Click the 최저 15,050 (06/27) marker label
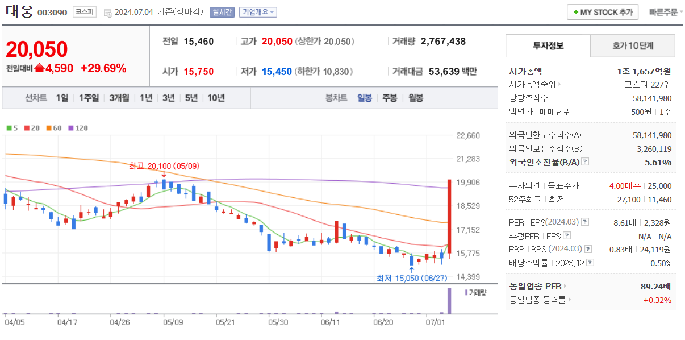685x340 pixels. click(x=411, y=278)
